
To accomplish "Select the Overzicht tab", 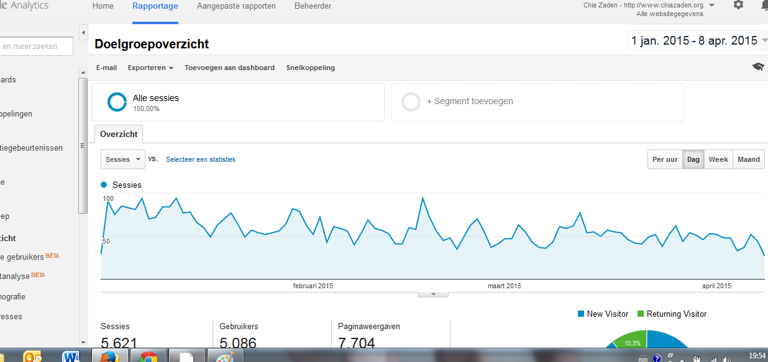I will tap(119, 134).
